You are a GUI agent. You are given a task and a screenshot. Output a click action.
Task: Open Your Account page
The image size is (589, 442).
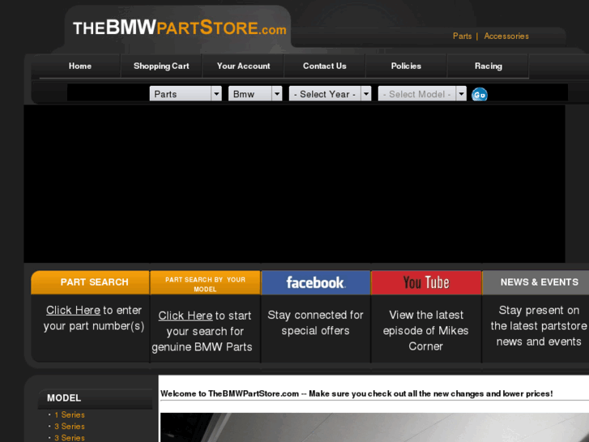(243, 66)
